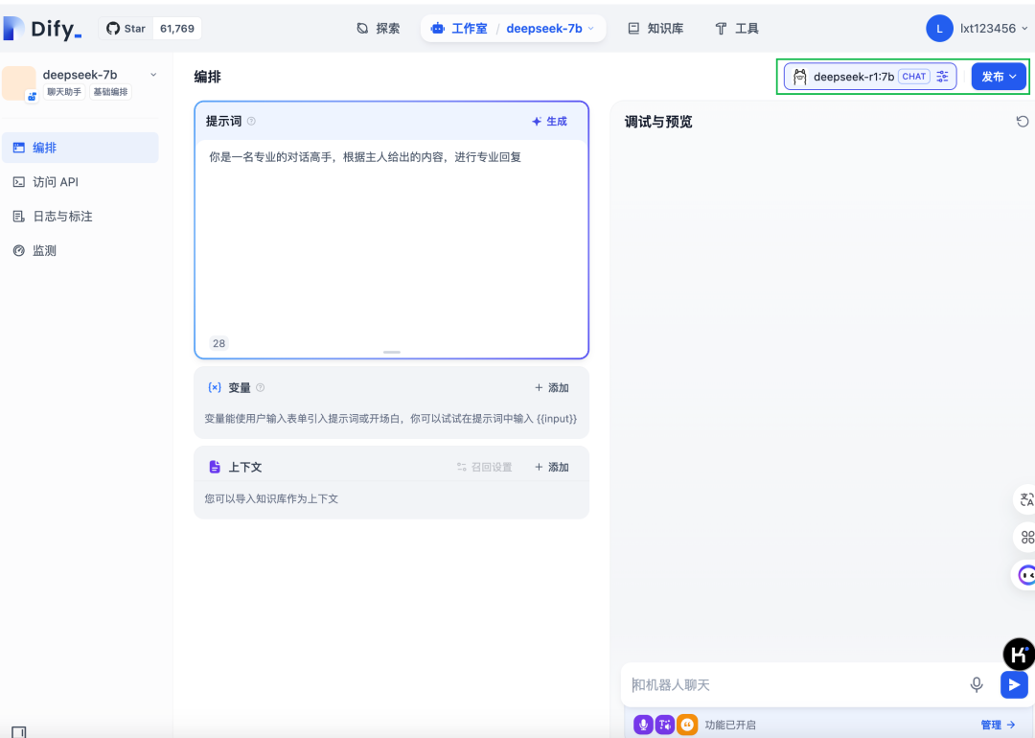Click the Dify logo
1035x738 pixels.
point(42,29)
